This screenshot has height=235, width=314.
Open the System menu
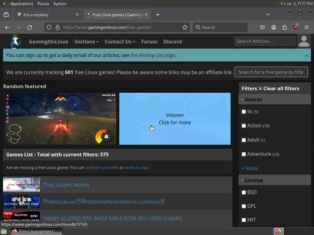60,4
